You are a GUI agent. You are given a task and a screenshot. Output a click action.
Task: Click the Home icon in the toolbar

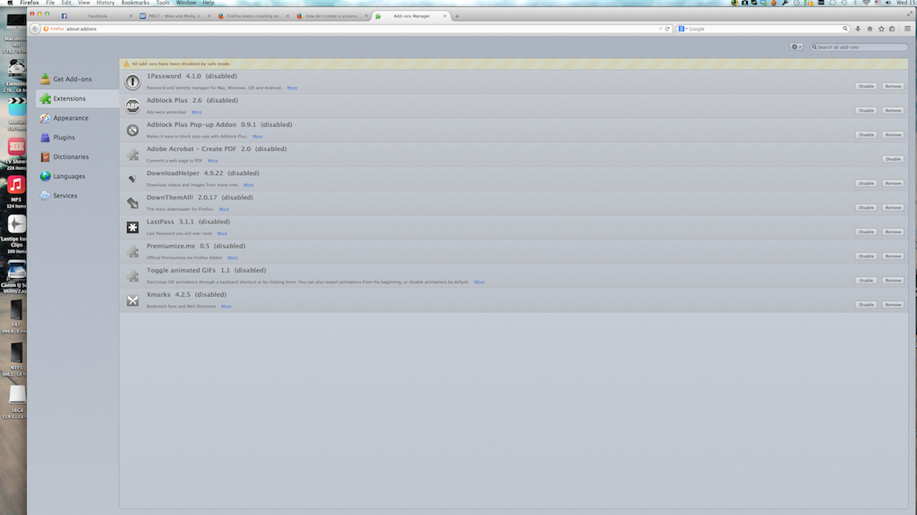[x=870, y=29]
